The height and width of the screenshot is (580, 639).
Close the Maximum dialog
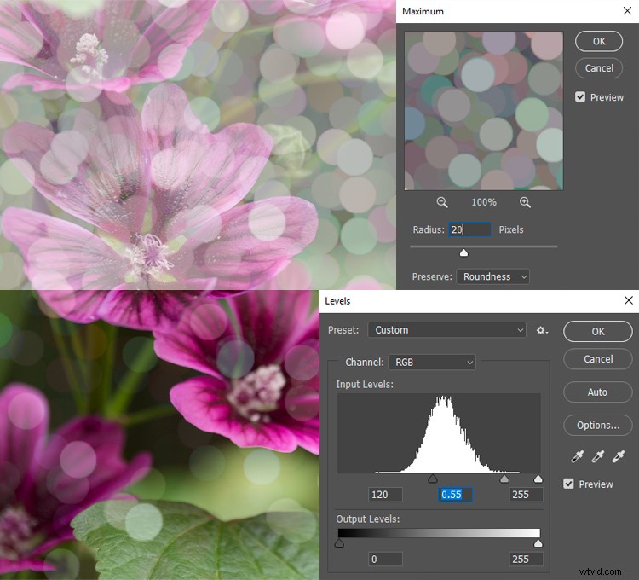pos(628,11)
